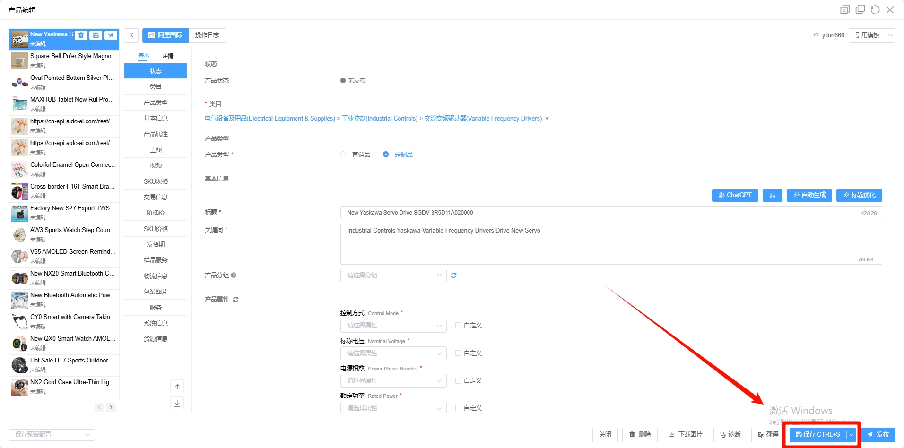Screen dimensions: 904x448
Task: Enable 自定义 checkbox for Control Mode
Action: (458, 326)
